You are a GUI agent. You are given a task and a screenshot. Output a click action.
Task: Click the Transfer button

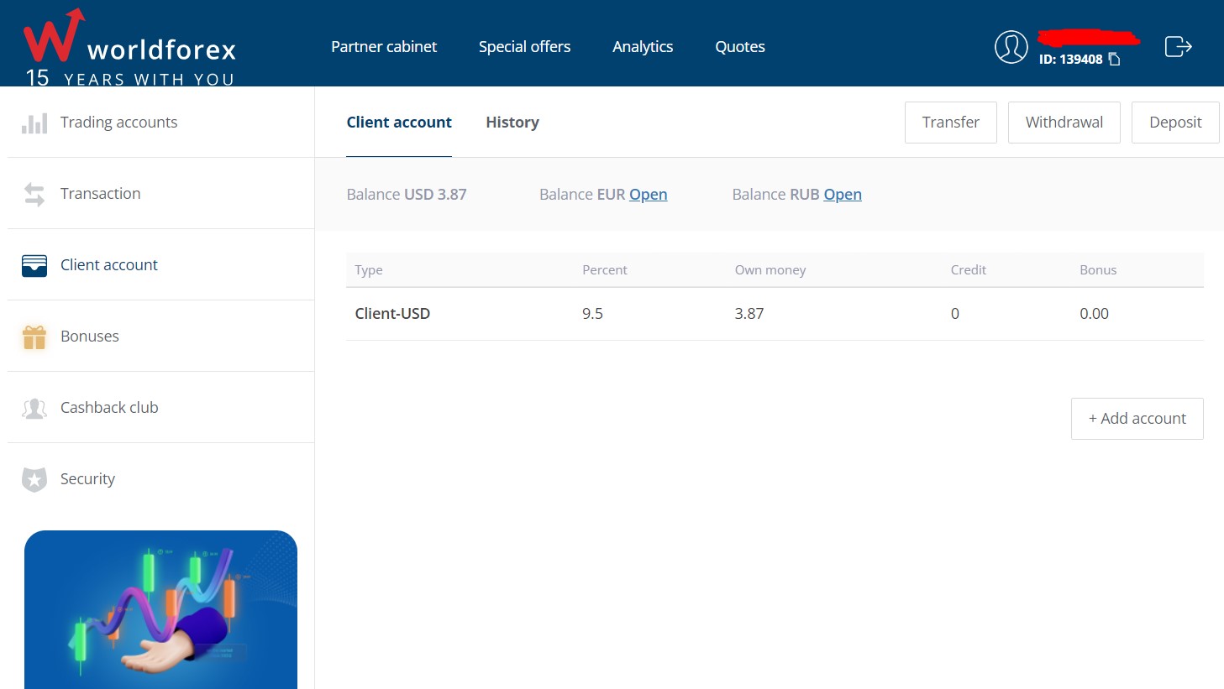(x=950, y=122)
